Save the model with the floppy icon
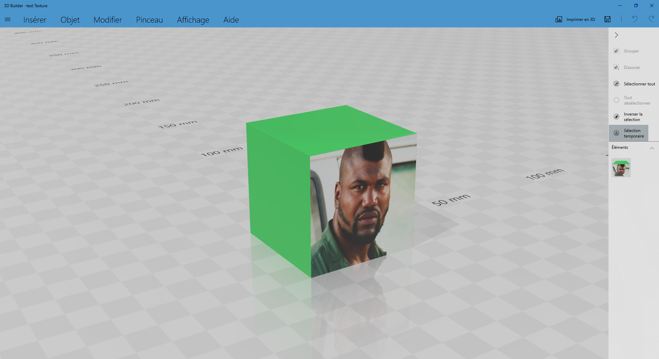This screenshot has height=359, width=659. [x=607, y=20]
